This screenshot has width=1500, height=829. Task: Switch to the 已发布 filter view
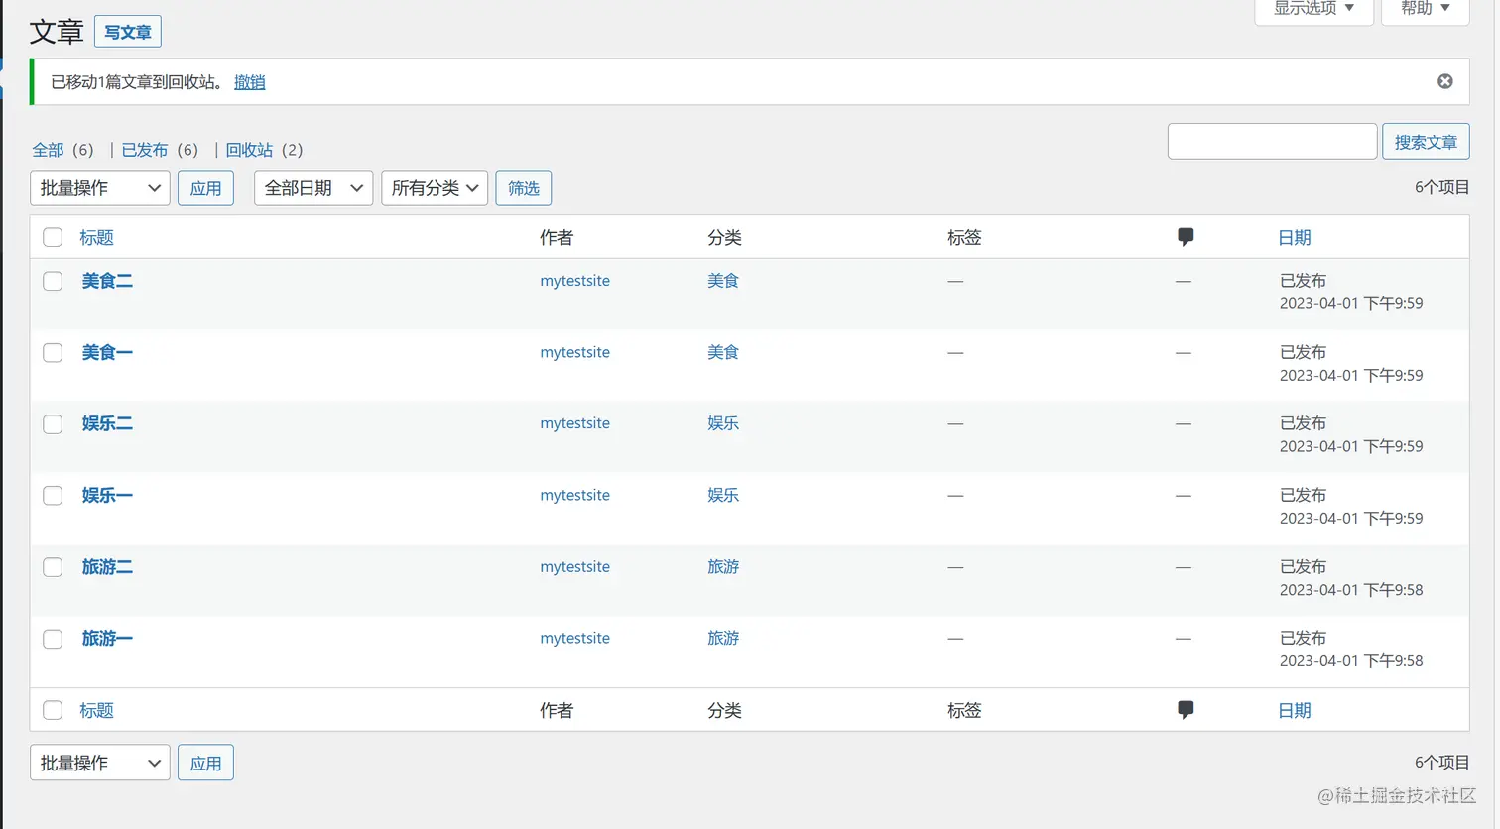click(145, 149)
